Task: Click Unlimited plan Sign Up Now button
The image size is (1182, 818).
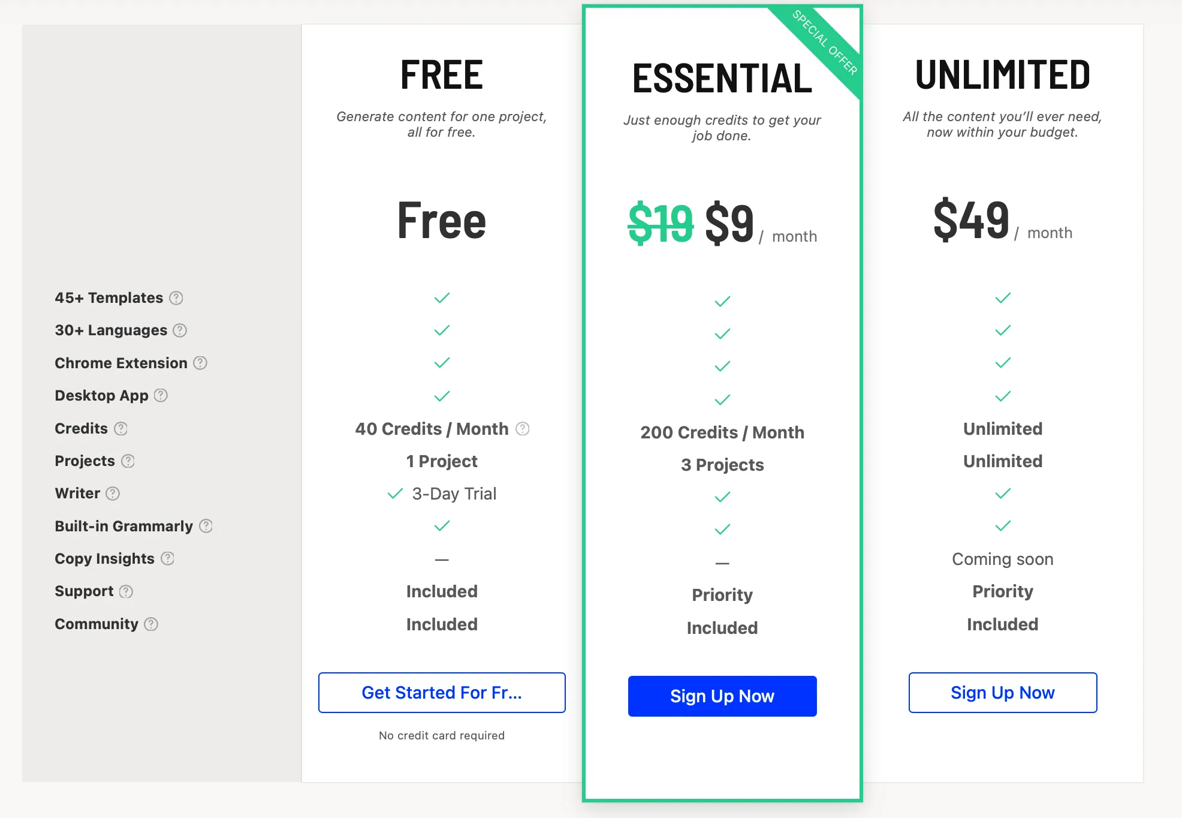Action: (1003, 693)
